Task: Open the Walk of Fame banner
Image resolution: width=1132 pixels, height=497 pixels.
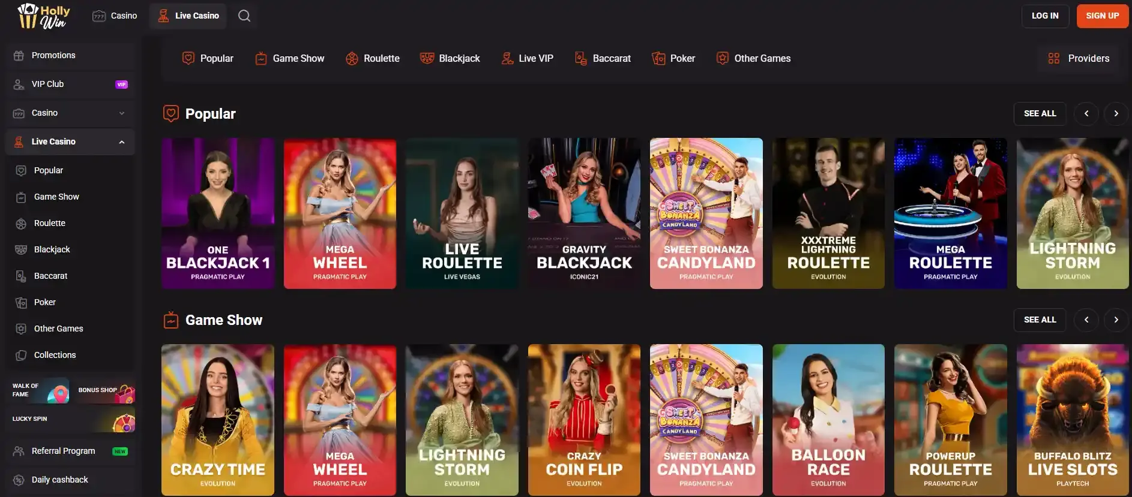Action: [37, 391]
